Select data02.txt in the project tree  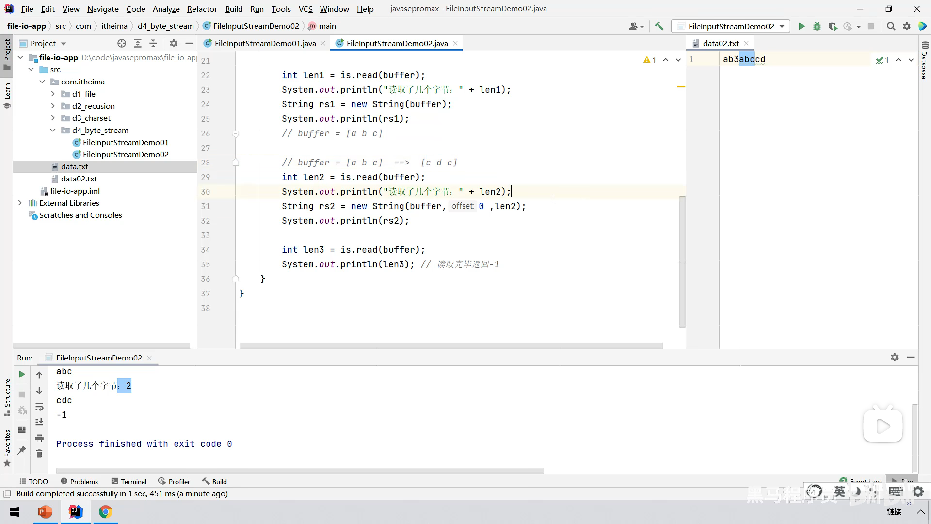(79, 179)
